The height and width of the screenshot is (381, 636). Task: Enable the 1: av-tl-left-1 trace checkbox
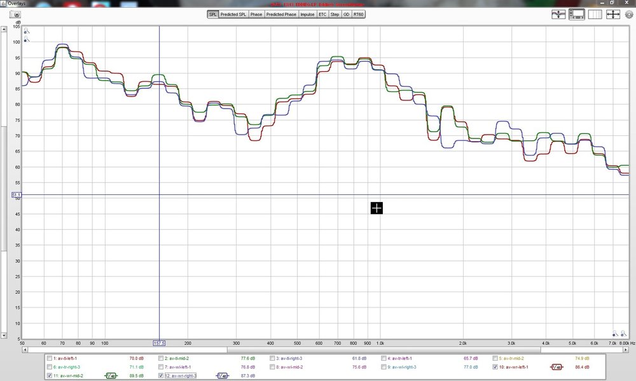(50, 358)
